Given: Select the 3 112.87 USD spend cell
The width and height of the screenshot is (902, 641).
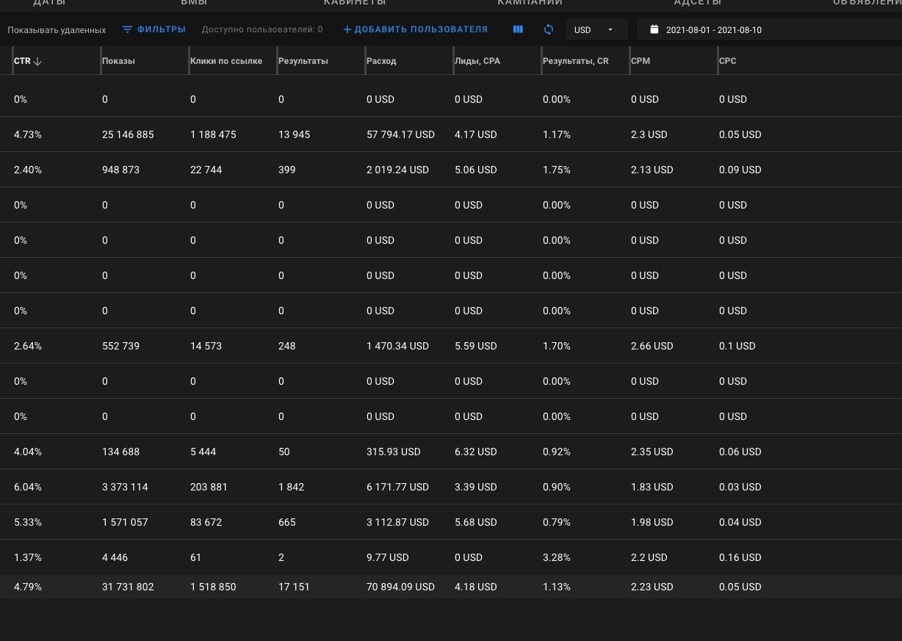Looking at the screenshot, I should [397, 522].
